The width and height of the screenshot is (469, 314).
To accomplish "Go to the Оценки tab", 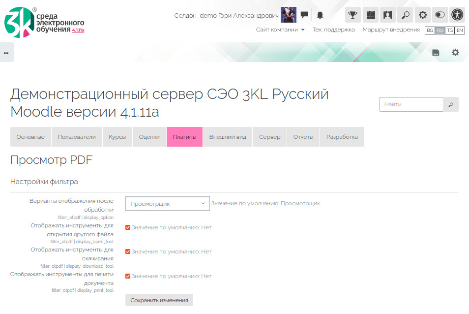I will coord(149,137).
